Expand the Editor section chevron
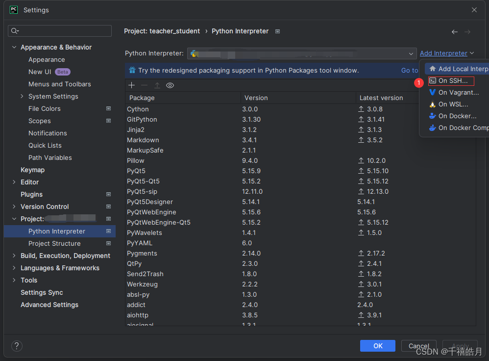The height and width of the screenshot is (361, 489). tap(14, 182)
